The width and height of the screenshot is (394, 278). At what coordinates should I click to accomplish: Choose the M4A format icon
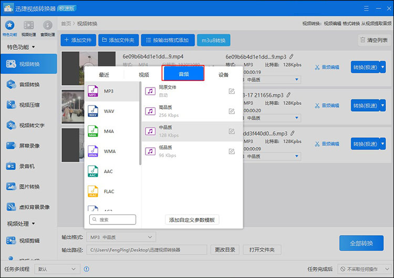coord(92,131)
